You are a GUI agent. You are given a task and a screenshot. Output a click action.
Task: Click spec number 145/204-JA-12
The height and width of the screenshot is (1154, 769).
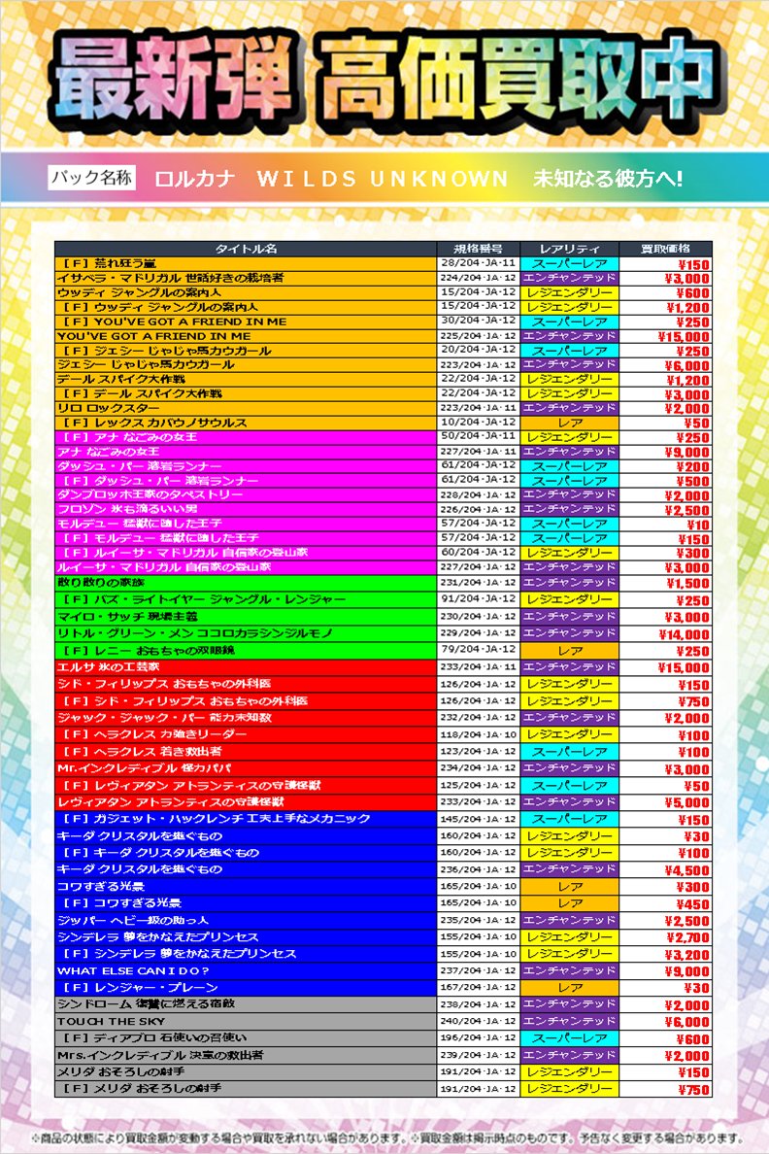[x=479, y=819]
